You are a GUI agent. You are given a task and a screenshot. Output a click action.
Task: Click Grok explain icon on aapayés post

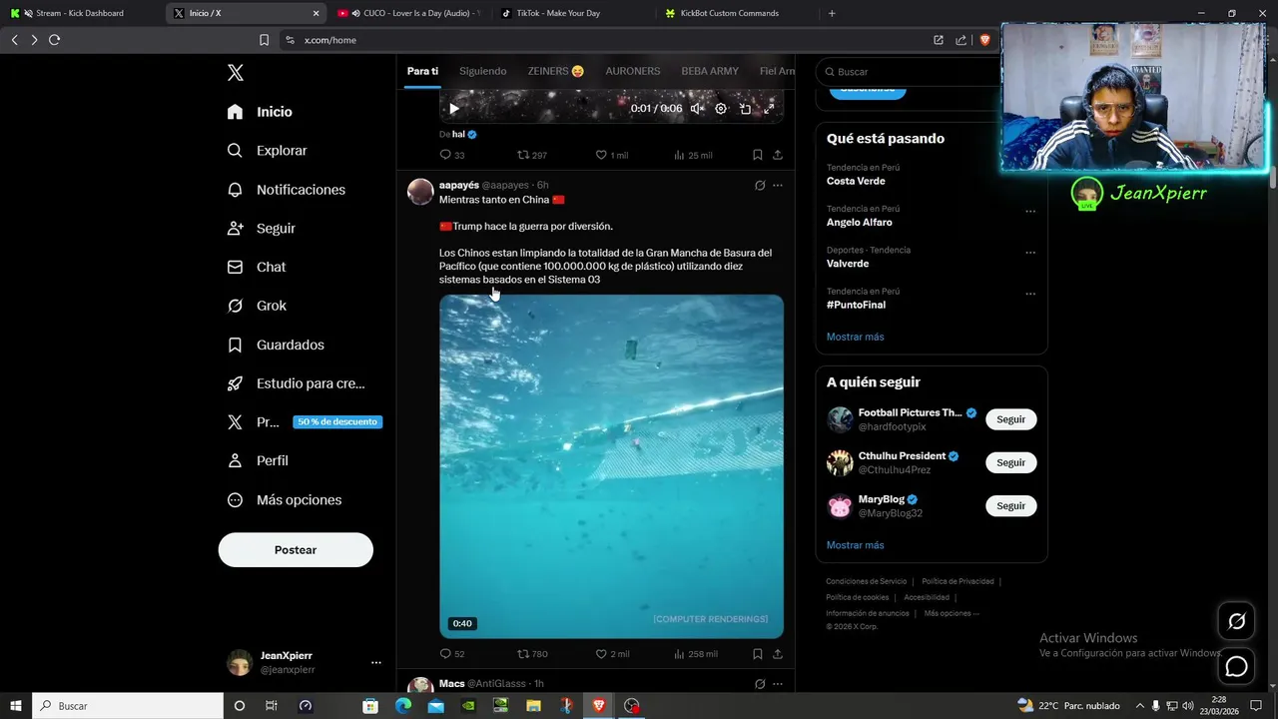point(760,185)
